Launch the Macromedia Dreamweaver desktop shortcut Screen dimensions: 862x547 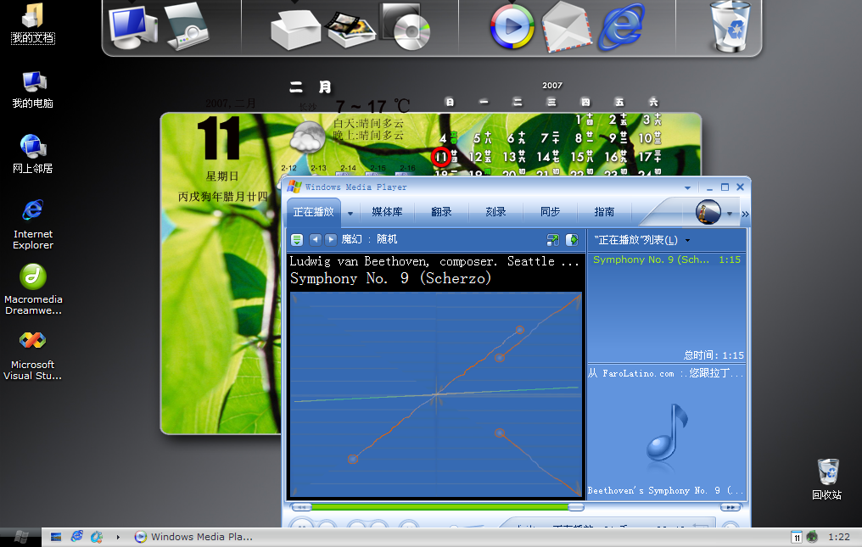[x=33, y=290]
